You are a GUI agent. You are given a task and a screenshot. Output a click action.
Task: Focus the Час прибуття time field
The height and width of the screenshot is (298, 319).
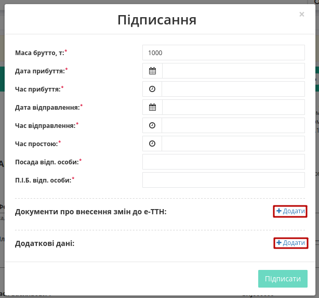coord(233,89)
